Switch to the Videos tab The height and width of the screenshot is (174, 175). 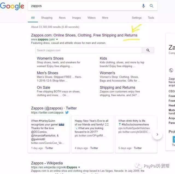click(x=91, y=18)
